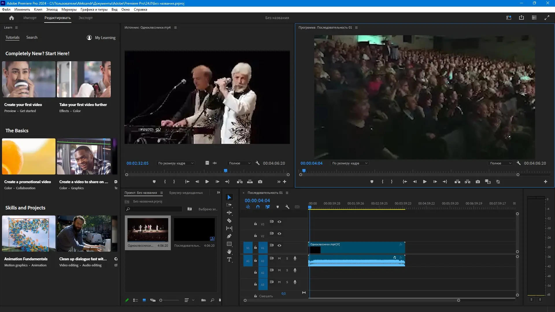Click Export Frame camera in Program monitor

[x=478, y=182]
